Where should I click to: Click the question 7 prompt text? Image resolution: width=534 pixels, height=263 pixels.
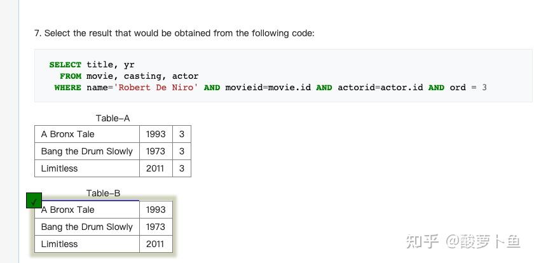coord(174,33)
